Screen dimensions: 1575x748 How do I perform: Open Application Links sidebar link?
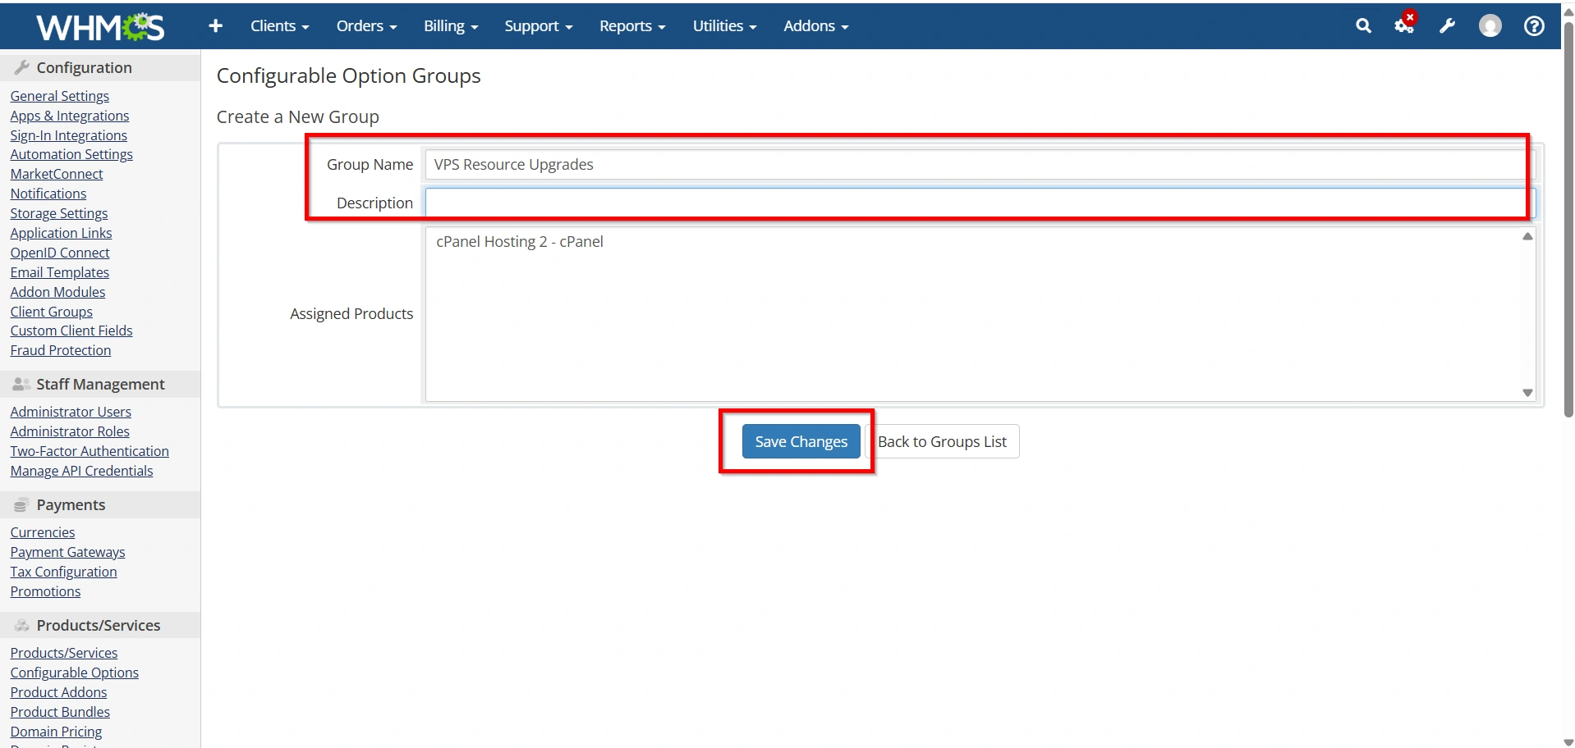[61, 233]
